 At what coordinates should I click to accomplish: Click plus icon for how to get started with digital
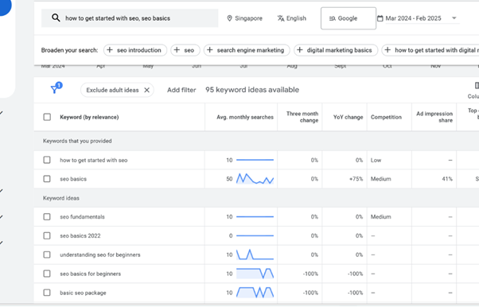[387, 50]
